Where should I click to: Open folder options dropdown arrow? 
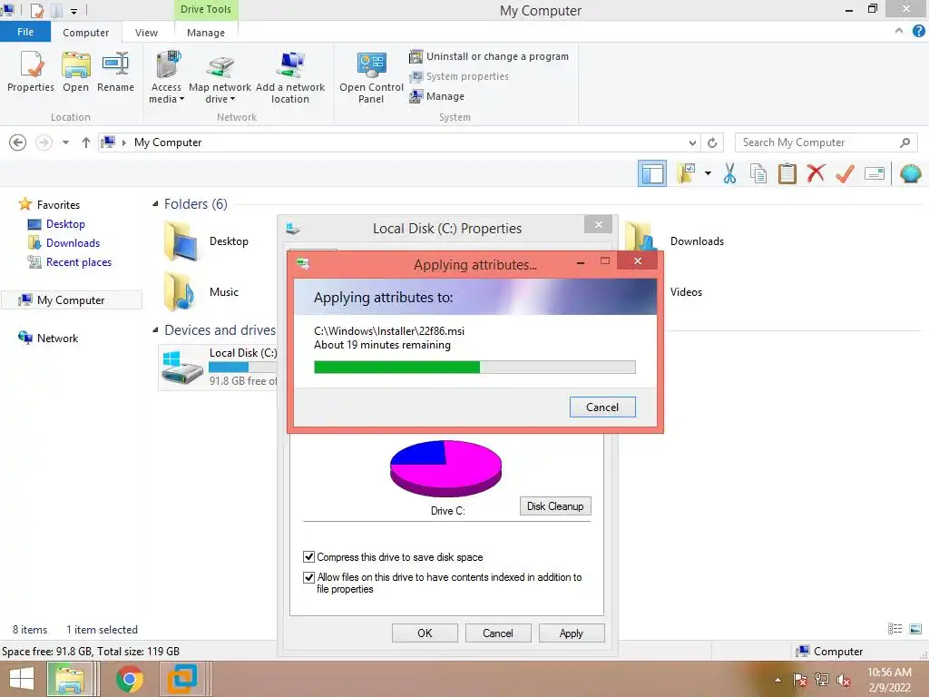tap(708, 173)
